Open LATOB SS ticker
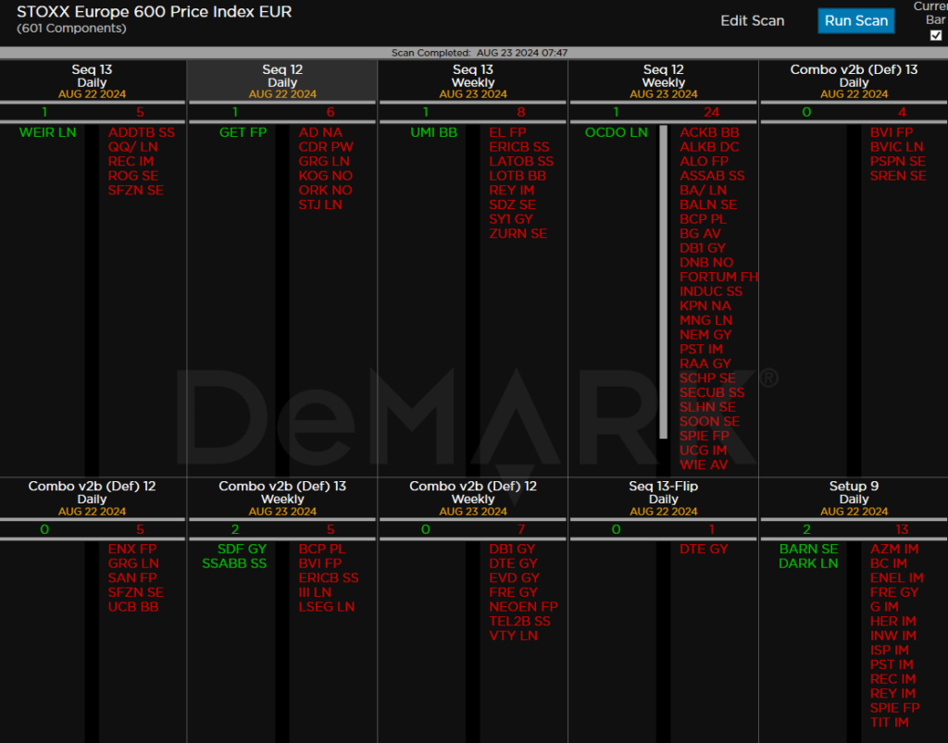 (521, 161)
